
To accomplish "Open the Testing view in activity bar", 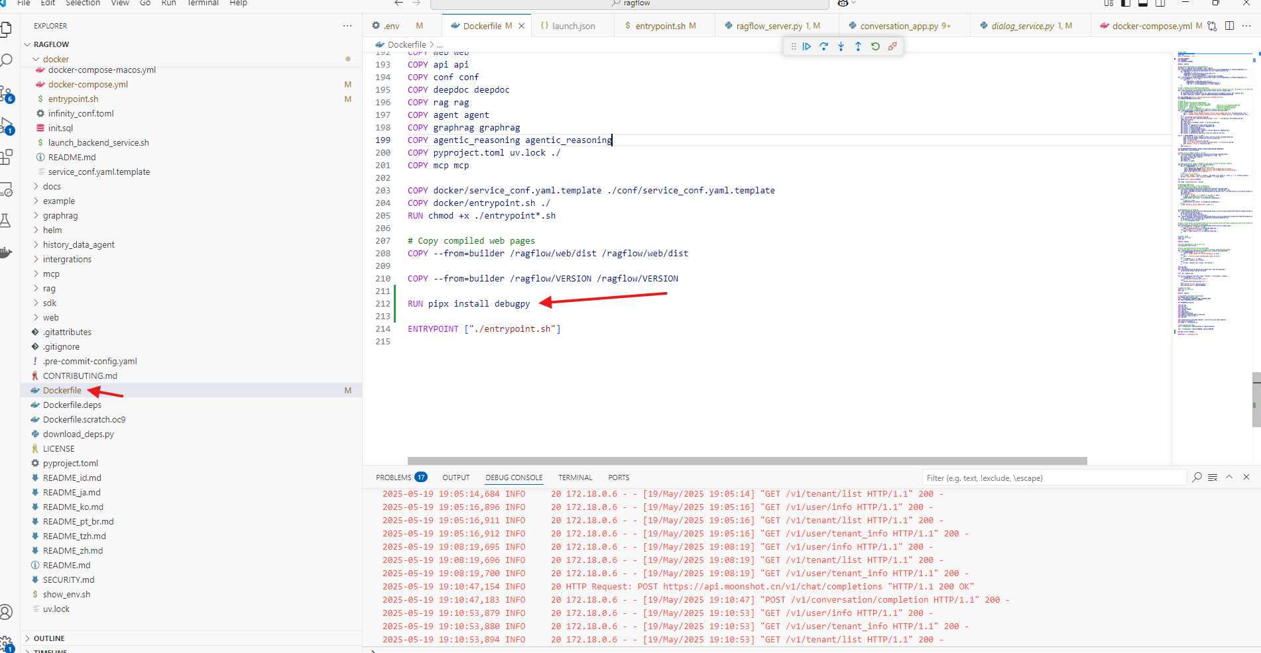I will [x=8, y=220].
